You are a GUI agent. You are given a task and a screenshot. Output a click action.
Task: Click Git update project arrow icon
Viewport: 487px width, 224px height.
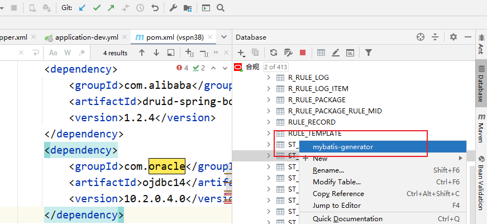[83, 8]
